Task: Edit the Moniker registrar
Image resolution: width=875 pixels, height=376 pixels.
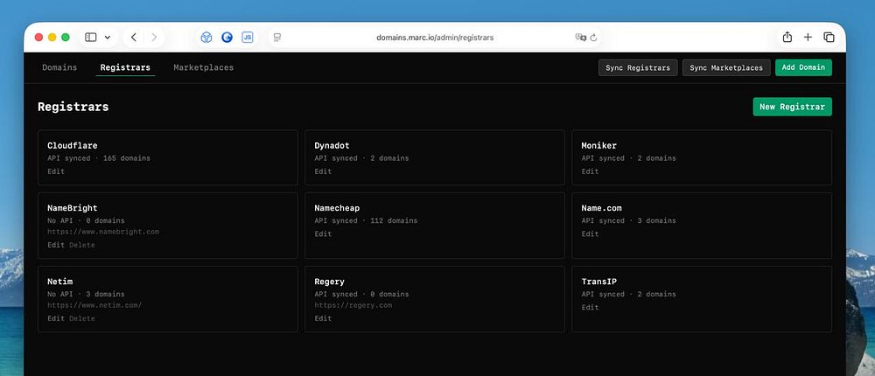Action: pyautogui.click(x=590, y=171)
